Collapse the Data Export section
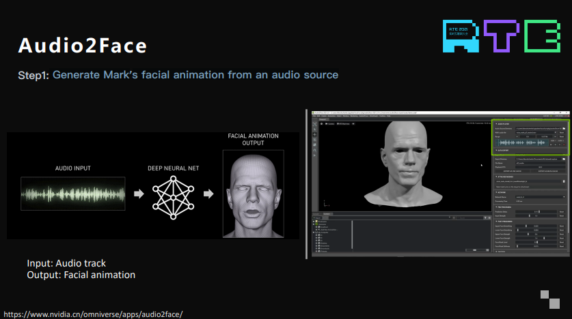This screenshot has height=319, width=572. [x=497, y=150]
